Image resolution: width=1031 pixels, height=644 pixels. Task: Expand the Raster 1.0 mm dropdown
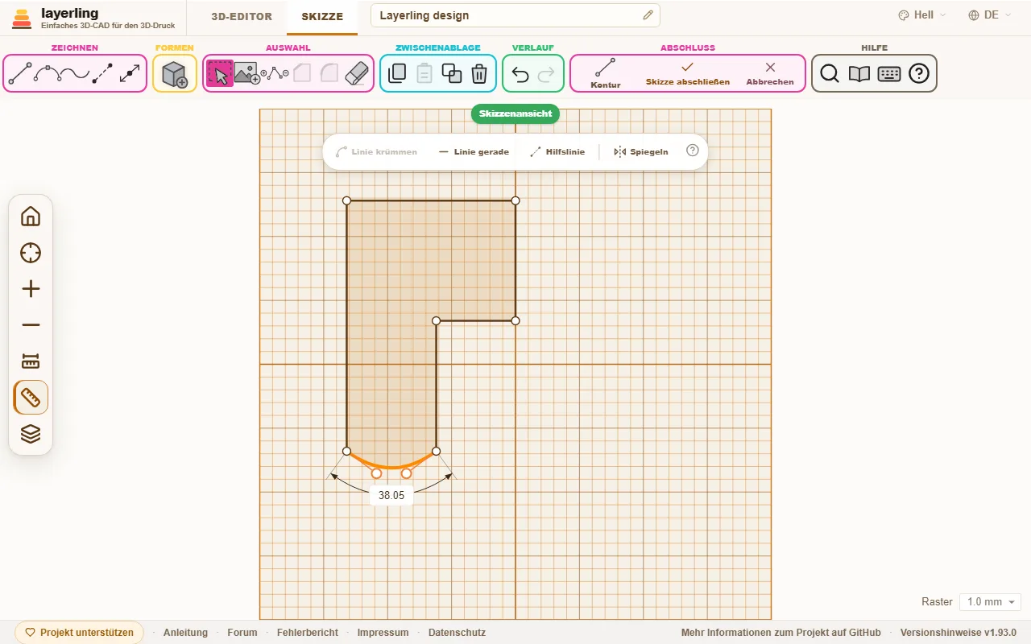click(990, 602)
